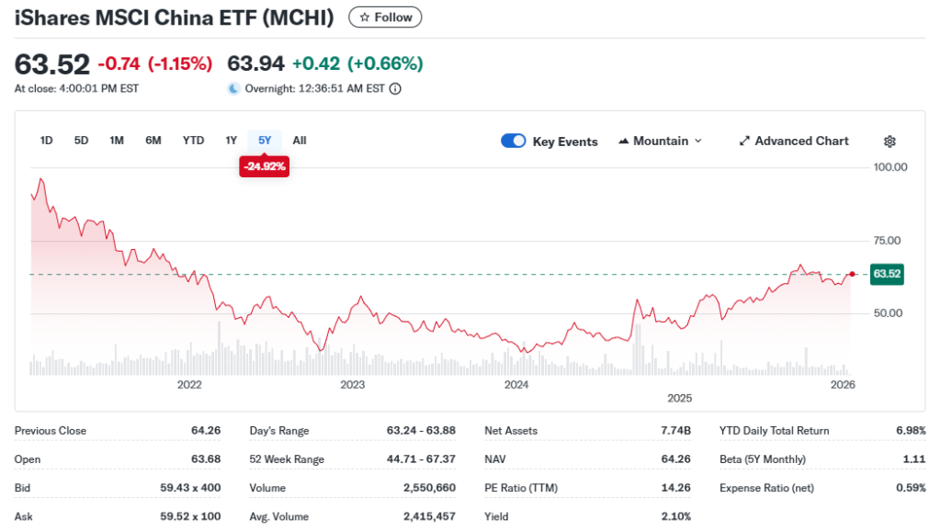Select the 1Y tab above the chart
The height and width of the screenshot is (532, 941).
(231, 140)
